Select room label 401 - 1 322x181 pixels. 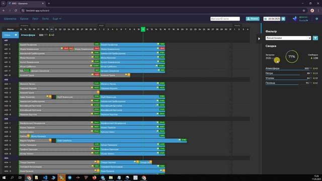(7, 45)
